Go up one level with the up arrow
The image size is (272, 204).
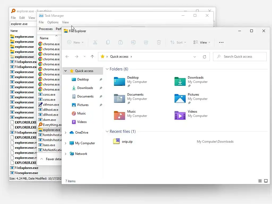(92, 57)
